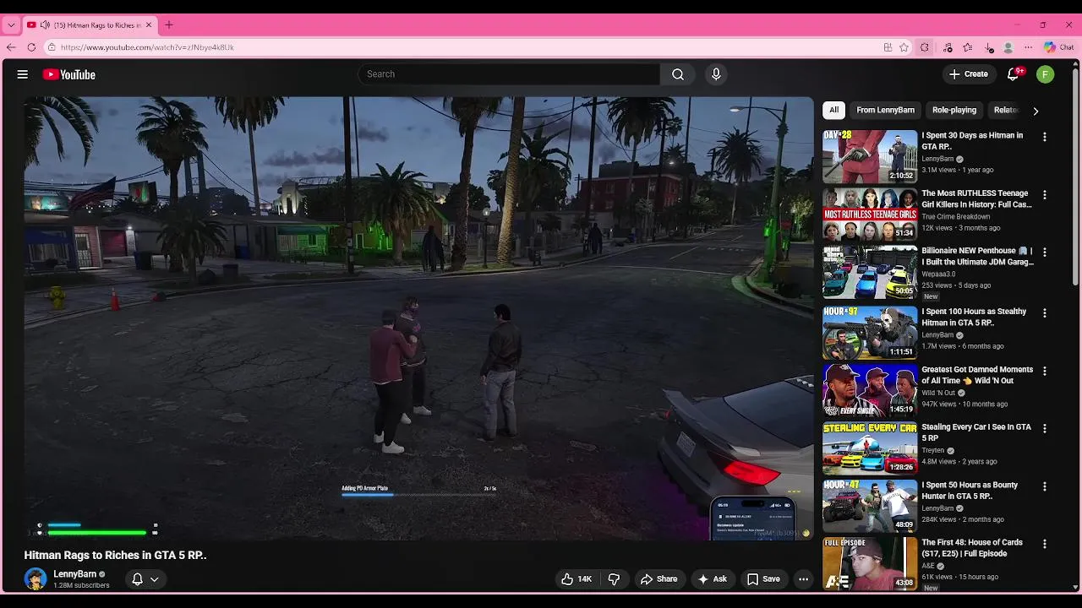
Task: Click the search magnifier button
Action: pos(678,74)
